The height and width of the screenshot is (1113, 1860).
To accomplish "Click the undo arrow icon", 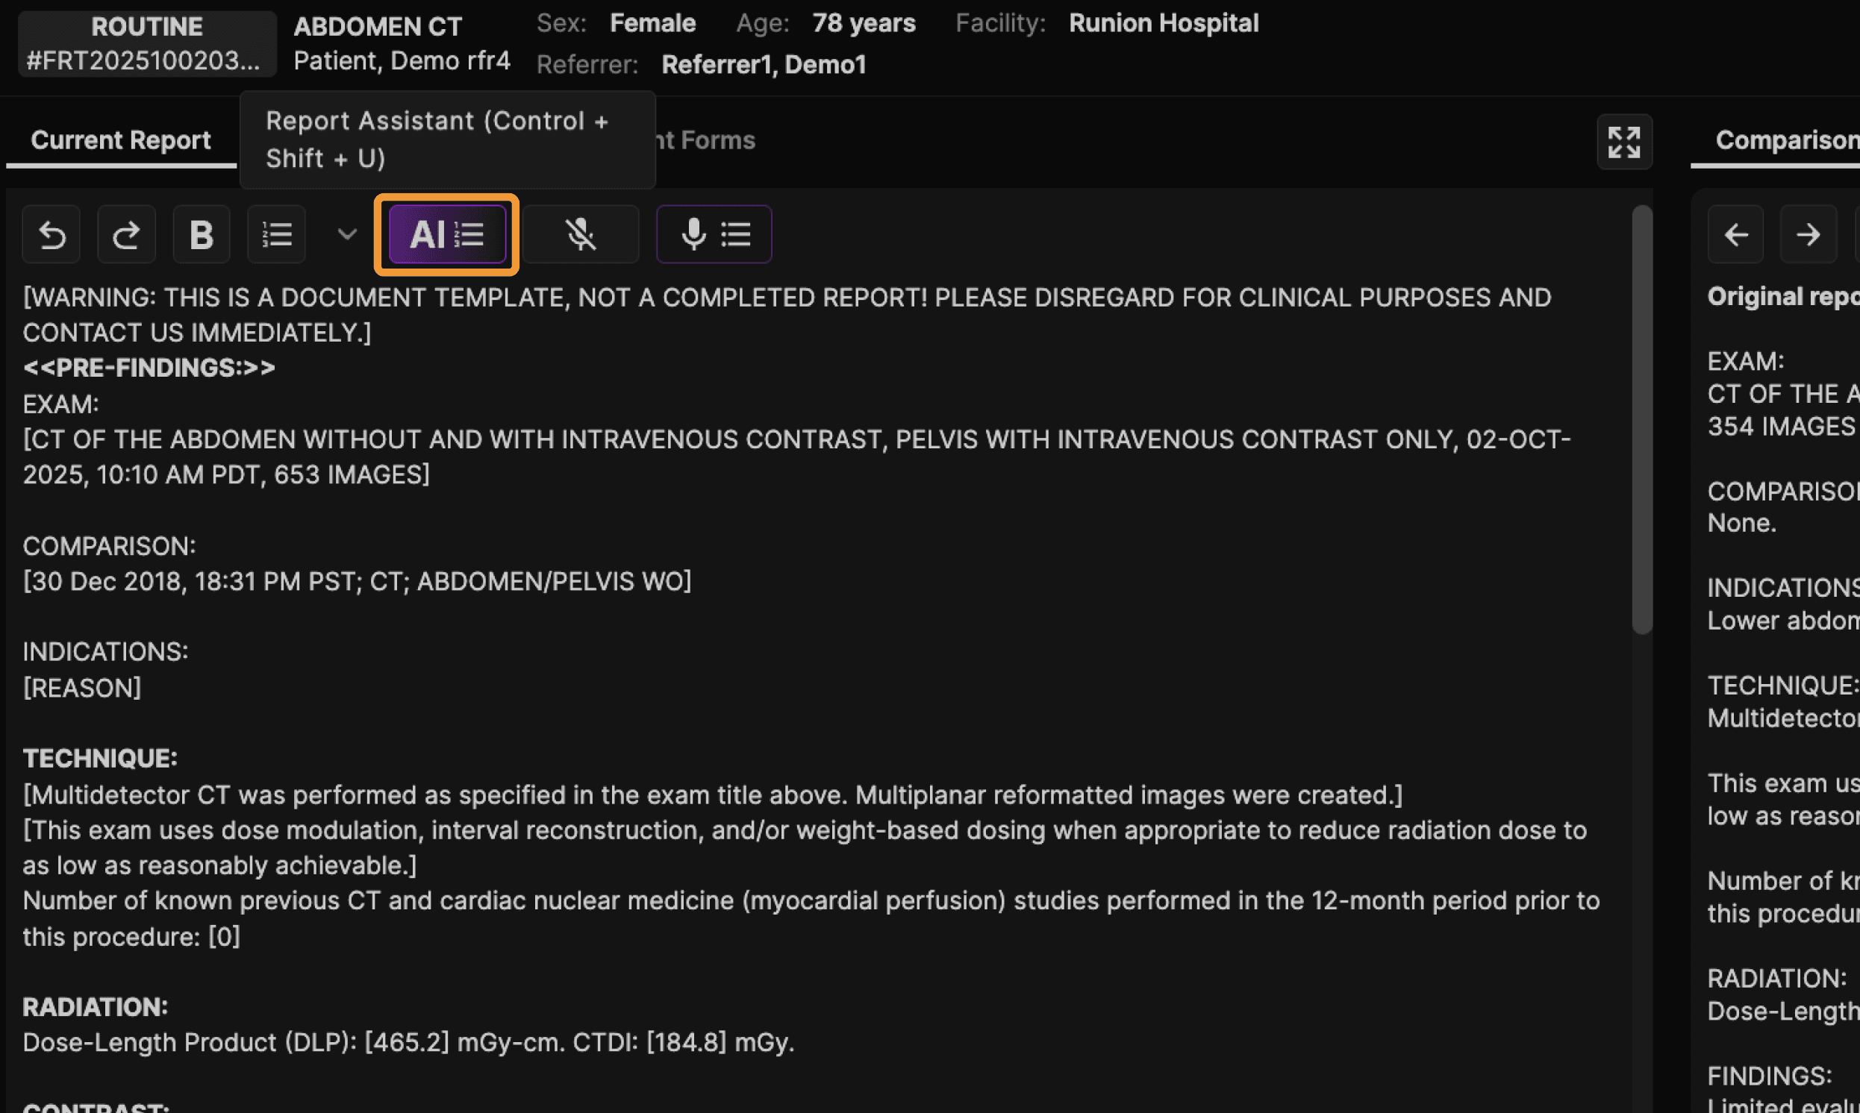I will 51,235.
